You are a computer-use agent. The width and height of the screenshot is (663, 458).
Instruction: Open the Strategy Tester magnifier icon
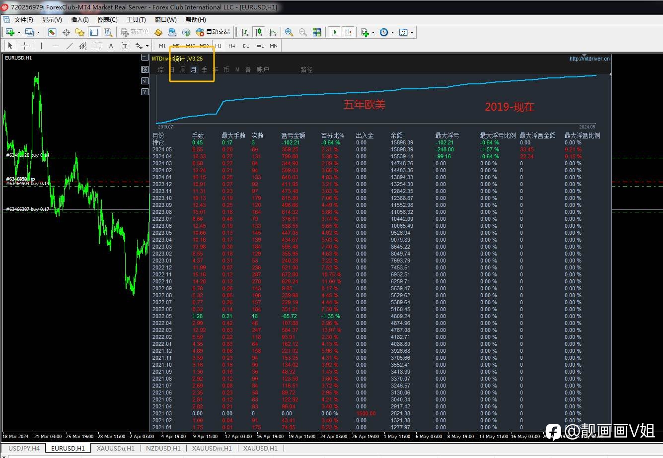pos(108,32)
